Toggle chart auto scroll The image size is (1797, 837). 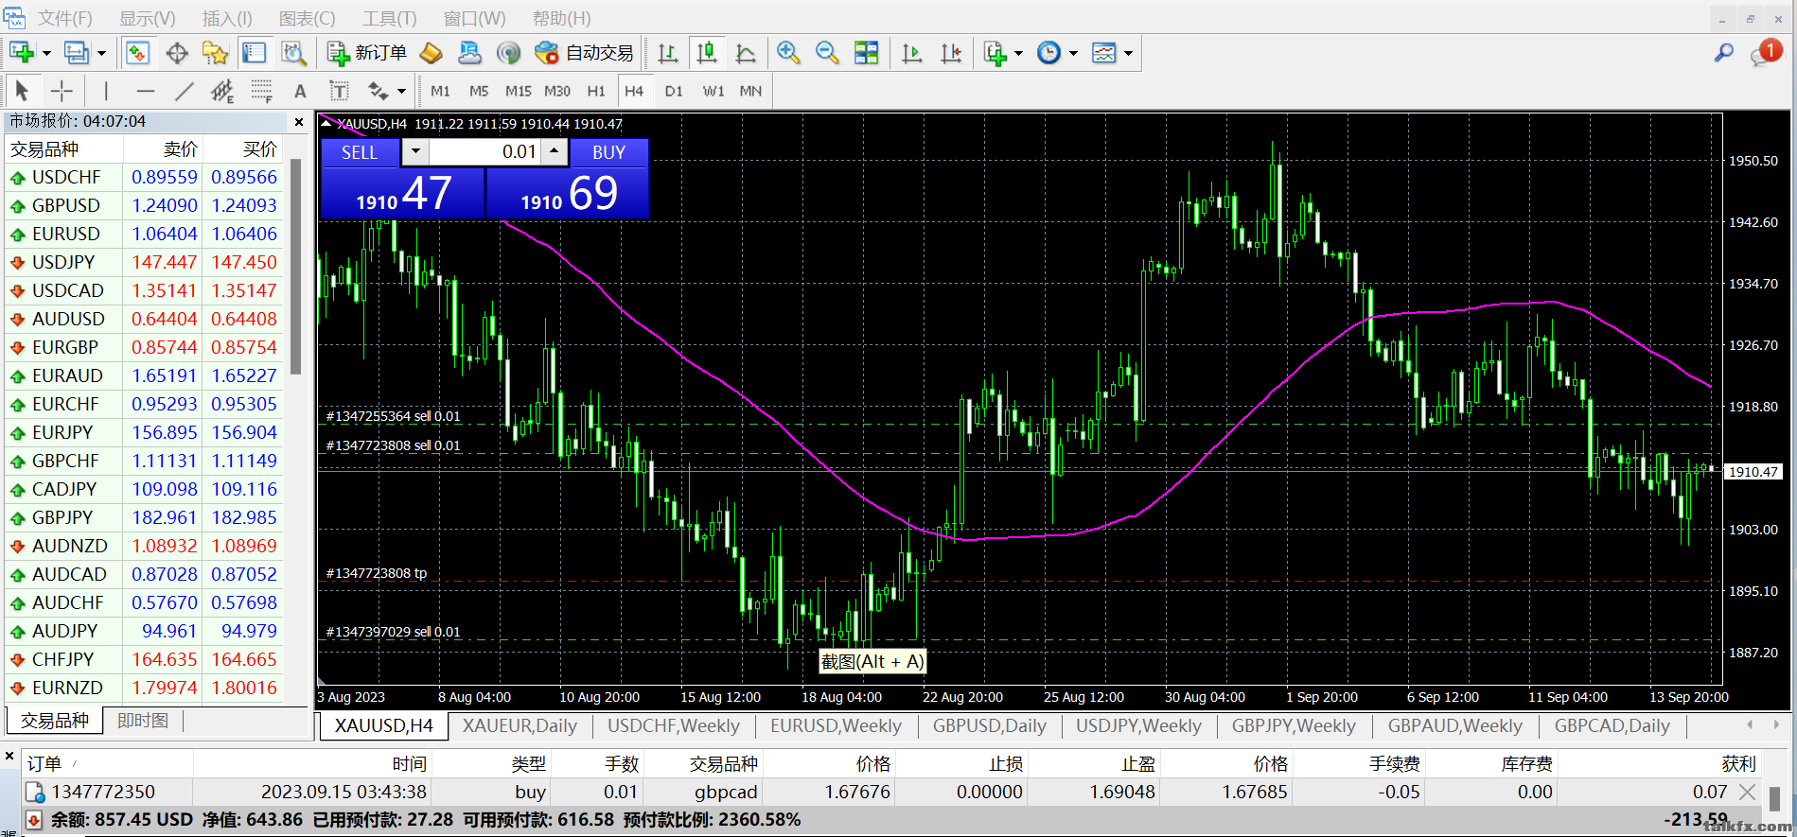tap(912, 53)
